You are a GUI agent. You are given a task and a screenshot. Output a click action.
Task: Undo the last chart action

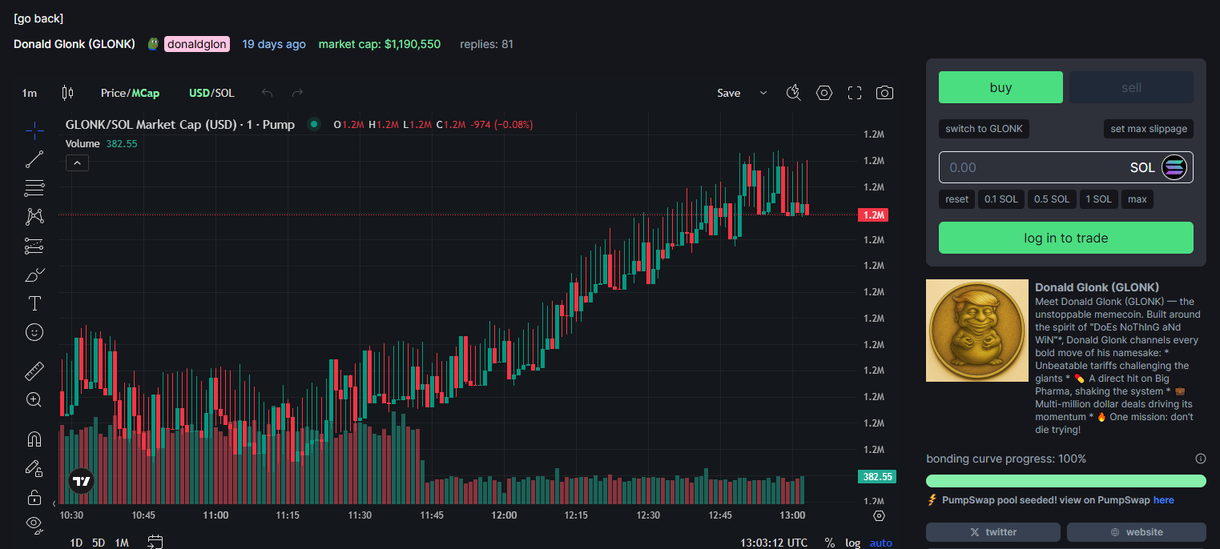(268, 93)
